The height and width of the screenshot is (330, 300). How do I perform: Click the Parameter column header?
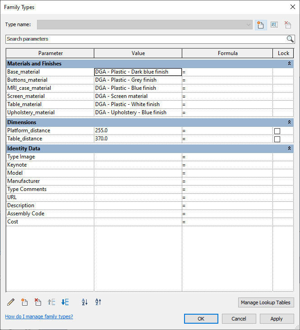click(x=50, y=53)
